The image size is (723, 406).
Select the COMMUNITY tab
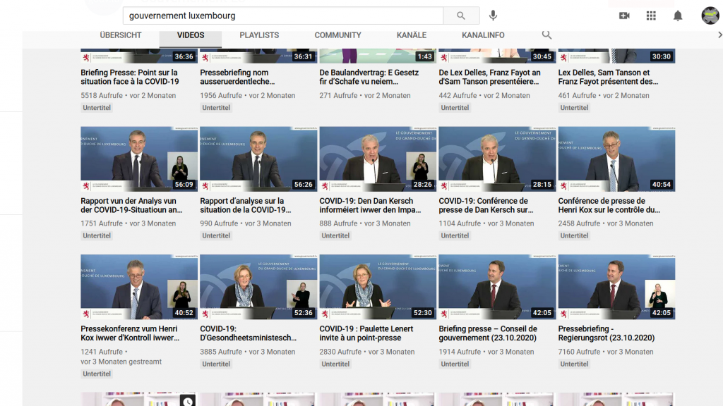tap(337, 35)
